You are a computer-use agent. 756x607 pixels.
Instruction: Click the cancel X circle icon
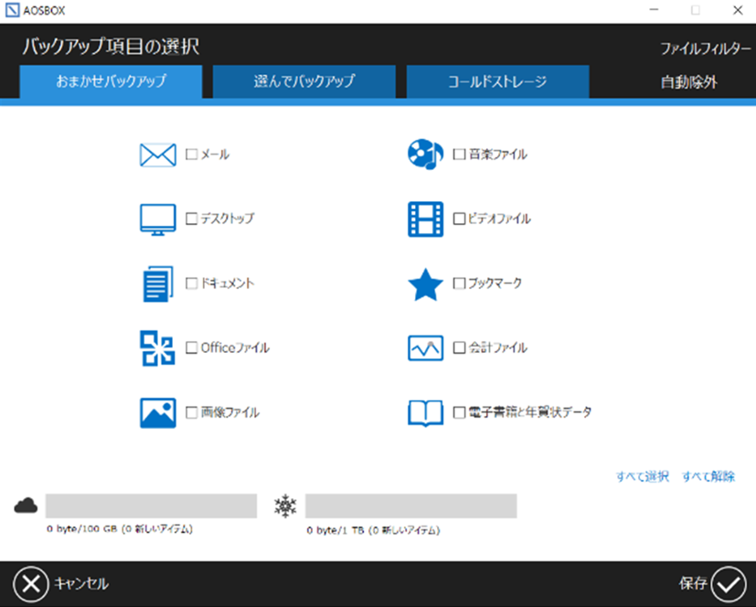pyautogui.click(x=31, y=584)
